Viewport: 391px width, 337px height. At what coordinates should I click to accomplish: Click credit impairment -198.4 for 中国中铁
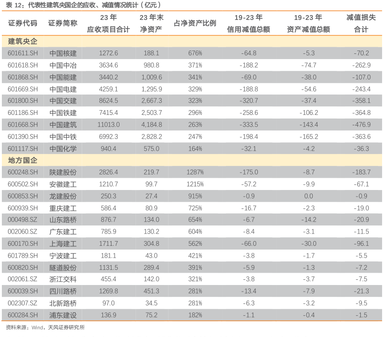tap(248, 137)
